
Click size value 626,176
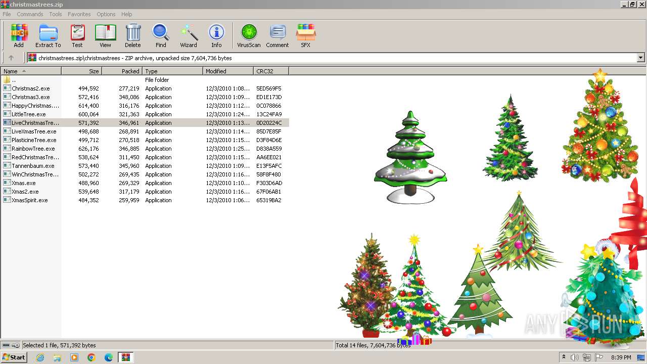coord(88,149)
